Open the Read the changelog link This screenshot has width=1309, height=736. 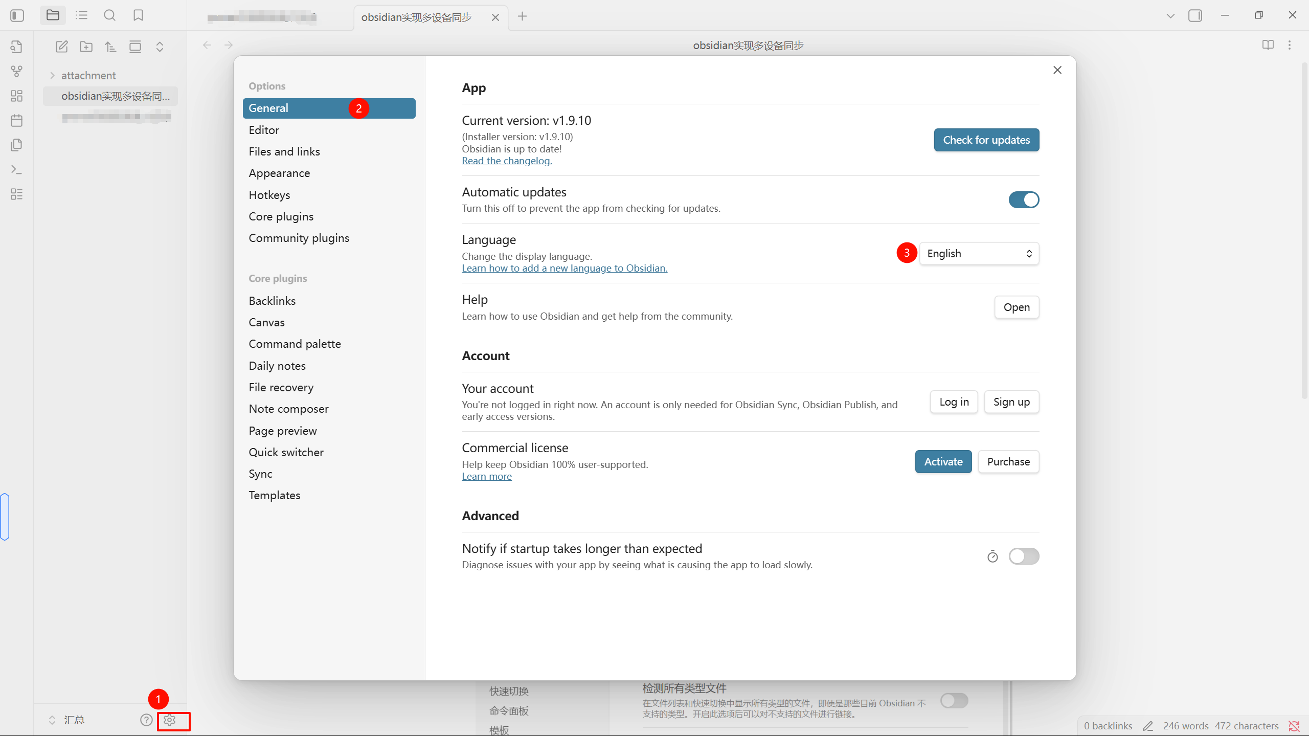pyautogui.click(x=507, y=161)
